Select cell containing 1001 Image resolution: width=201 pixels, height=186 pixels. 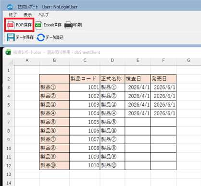(85, 87)
